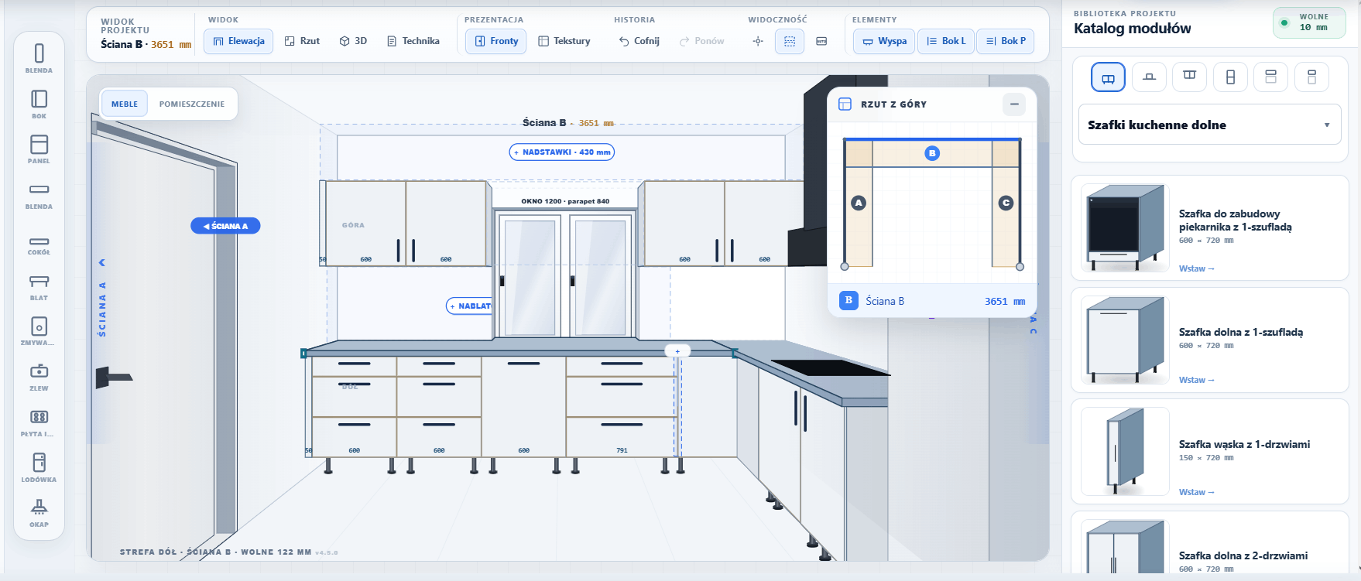Select the Zlew sink element
The image size is (1361, 581).
click(39, 377)
